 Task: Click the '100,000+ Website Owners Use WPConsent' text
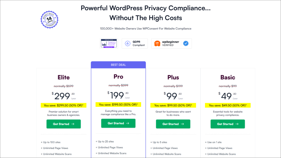(x=145, y=28)
